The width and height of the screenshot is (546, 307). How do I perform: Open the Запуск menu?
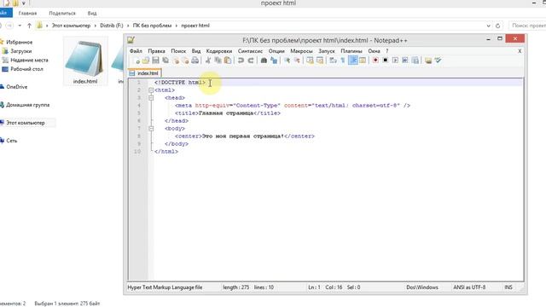[326, 51]
